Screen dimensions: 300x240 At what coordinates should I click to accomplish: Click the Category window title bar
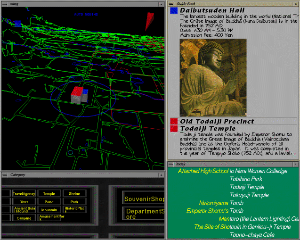click(83, 175)
